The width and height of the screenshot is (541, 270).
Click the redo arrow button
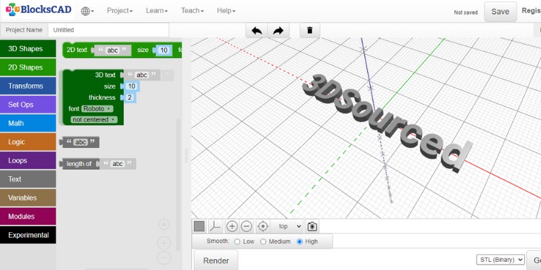pyautogui.click(x=278, y=30)
